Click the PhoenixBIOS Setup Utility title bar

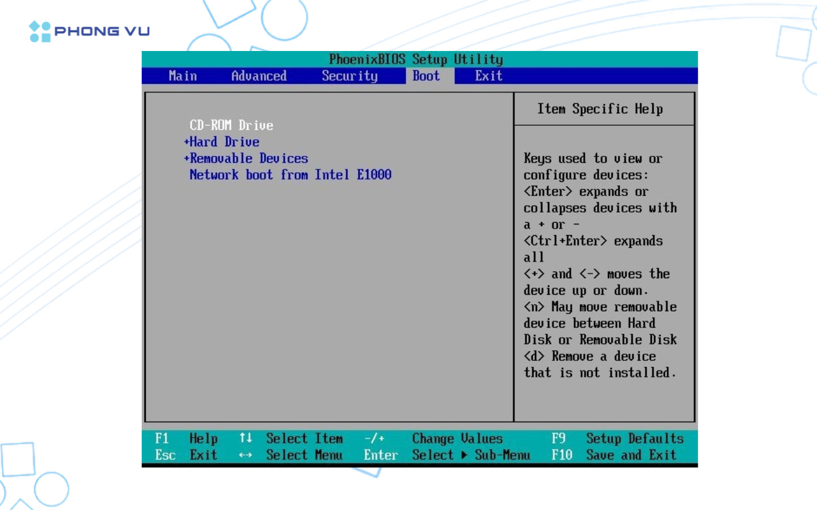tap(416, 59)
